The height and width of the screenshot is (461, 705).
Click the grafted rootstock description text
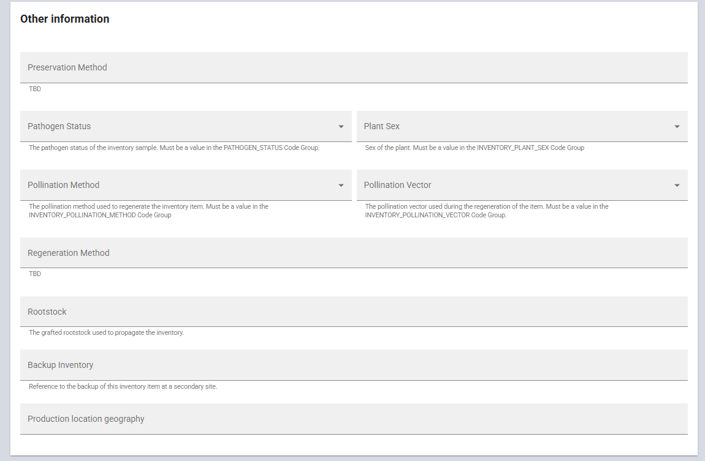106,333
